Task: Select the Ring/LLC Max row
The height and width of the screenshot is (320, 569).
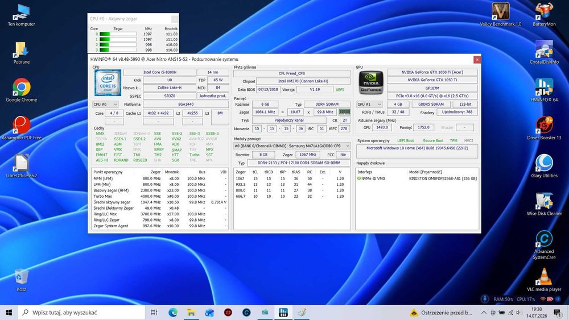Action: 160,214
